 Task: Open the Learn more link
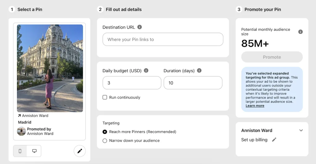(x=255, y=106)
